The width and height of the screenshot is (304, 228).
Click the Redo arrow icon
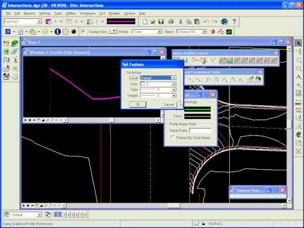(x=215, y=22)
